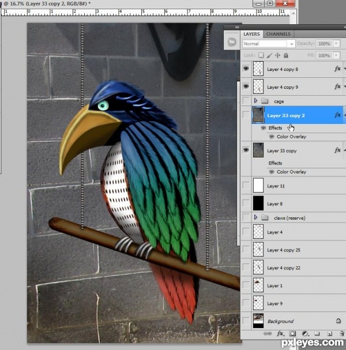Click the document scrollbar up arrow
The width and height of the screenshot is (346, 350).
[294, 13]
